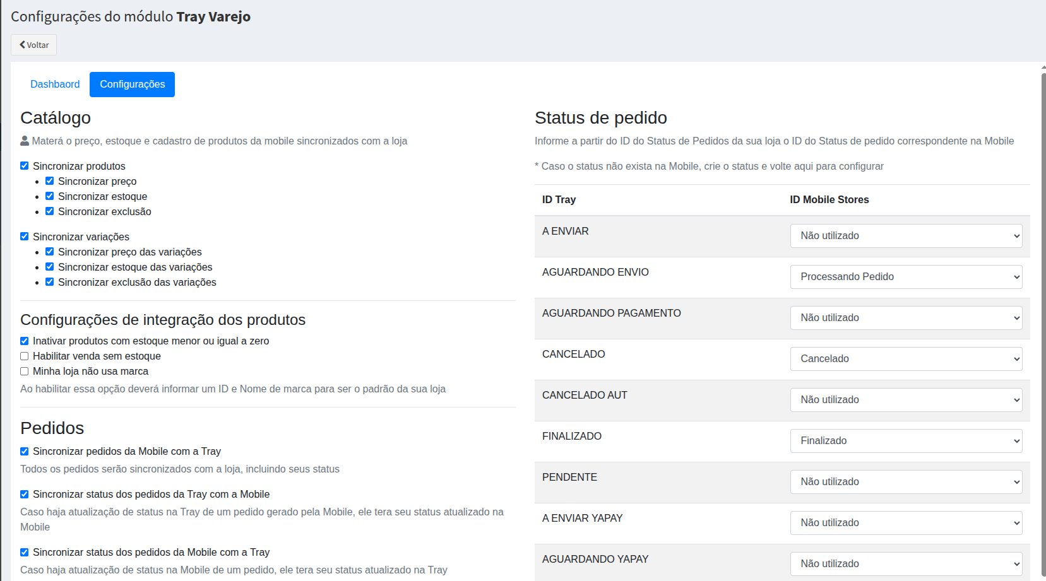The height and width of the screenshot is (581, 1046).
Task: Click the FINALIZADO row label
Action: [x=571, y=436]
